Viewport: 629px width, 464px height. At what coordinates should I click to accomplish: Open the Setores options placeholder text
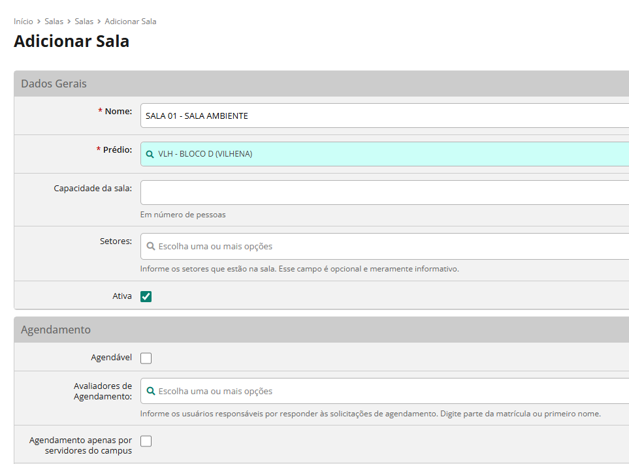(216, 247)
